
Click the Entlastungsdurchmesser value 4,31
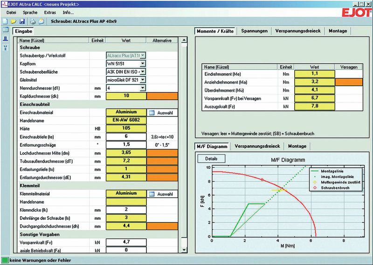tap(126, 177)
